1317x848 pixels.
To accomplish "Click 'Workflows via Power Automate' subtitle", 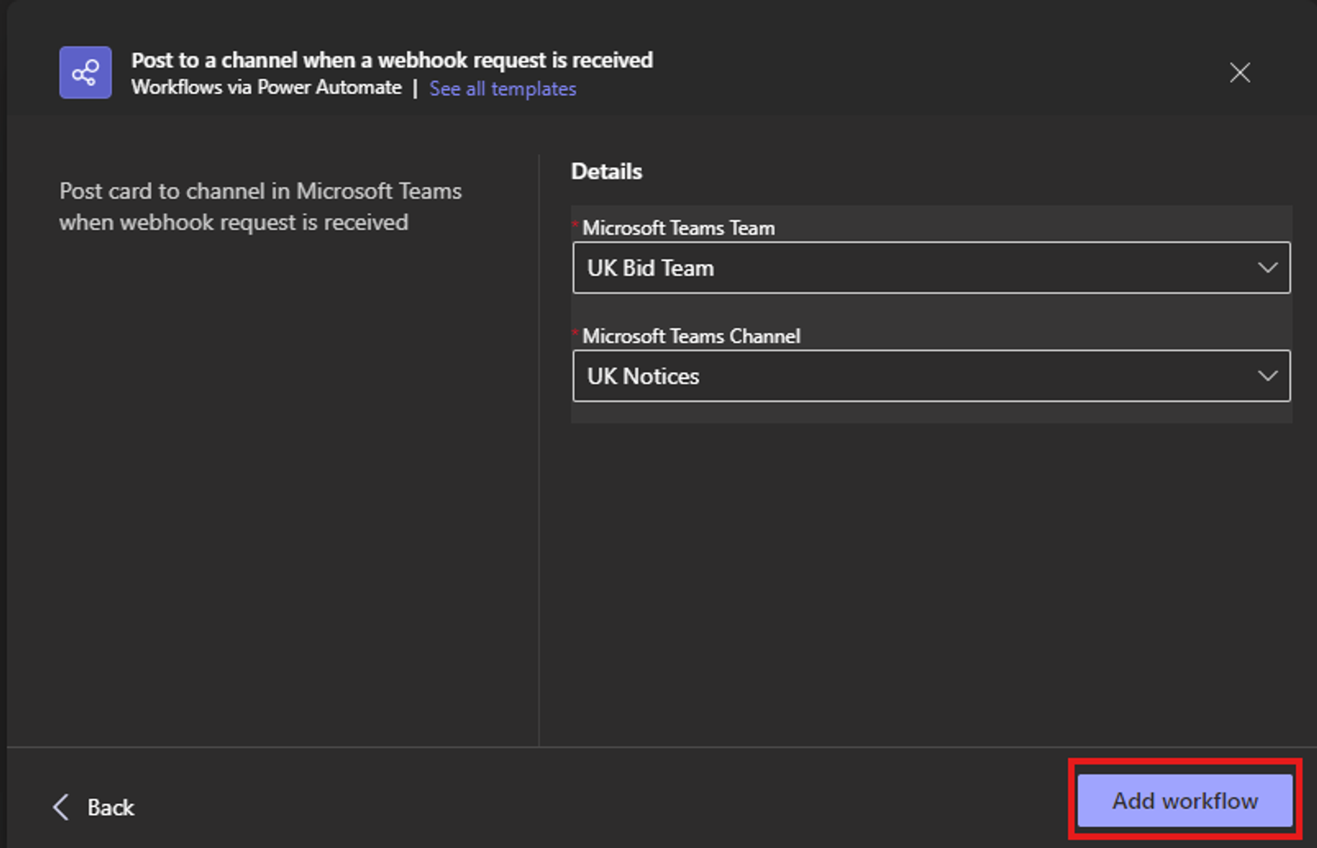I will point(266,88).
